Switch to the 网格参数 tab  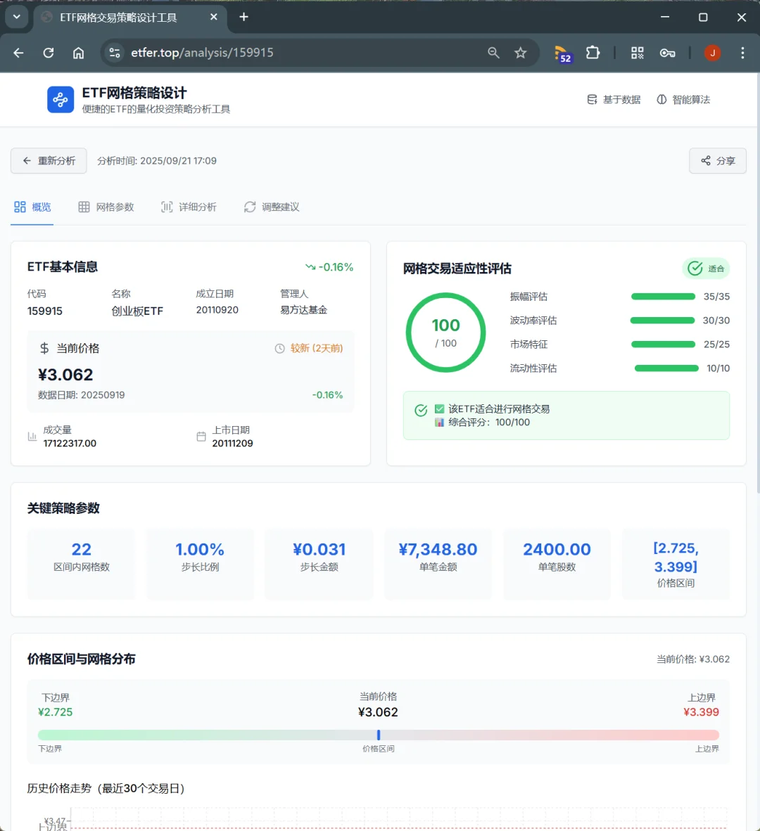pyautogui.click(x=107, y=207)
